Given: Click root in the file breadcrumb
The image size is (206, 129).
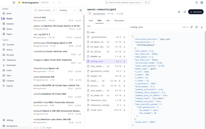Looking at the screenshot, I should [89, 26].
